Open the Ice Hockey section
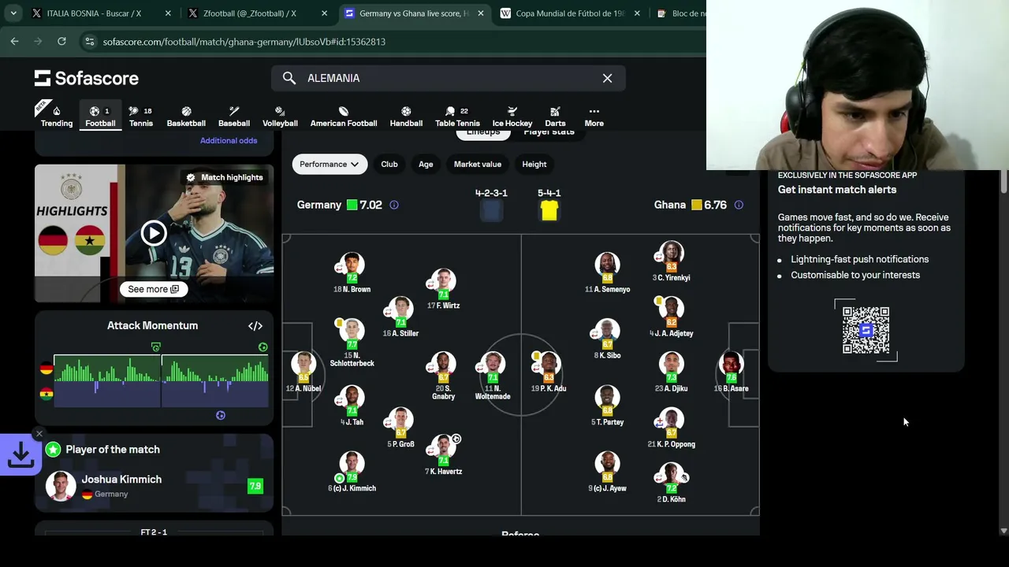The width and height of the screenshot is (1009, 567). (x=512, y=116)
